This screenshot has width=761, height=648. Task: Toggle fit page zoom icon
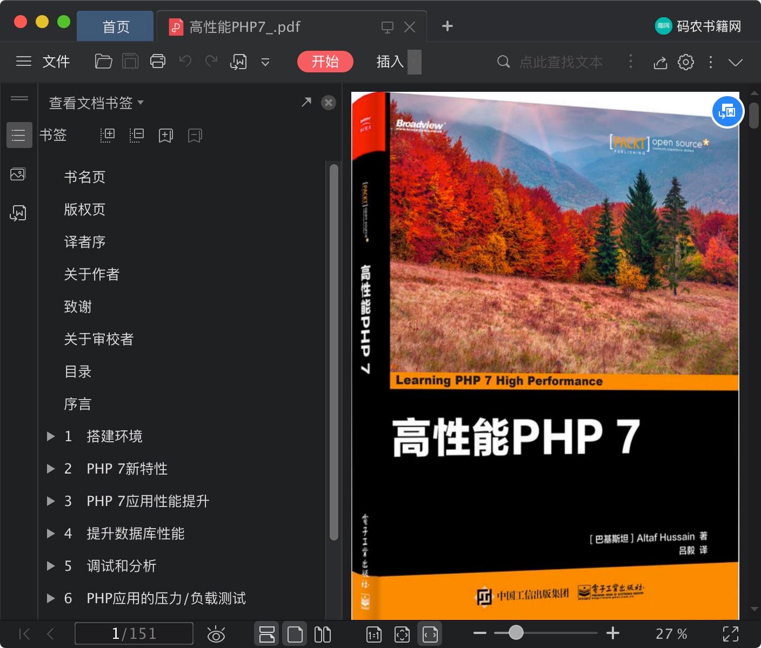[402, 634]
